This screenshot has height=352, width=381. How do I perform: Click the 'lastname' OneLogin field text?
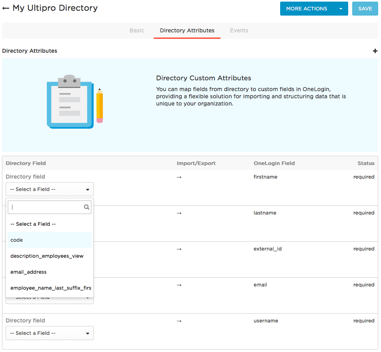(265, 213)
